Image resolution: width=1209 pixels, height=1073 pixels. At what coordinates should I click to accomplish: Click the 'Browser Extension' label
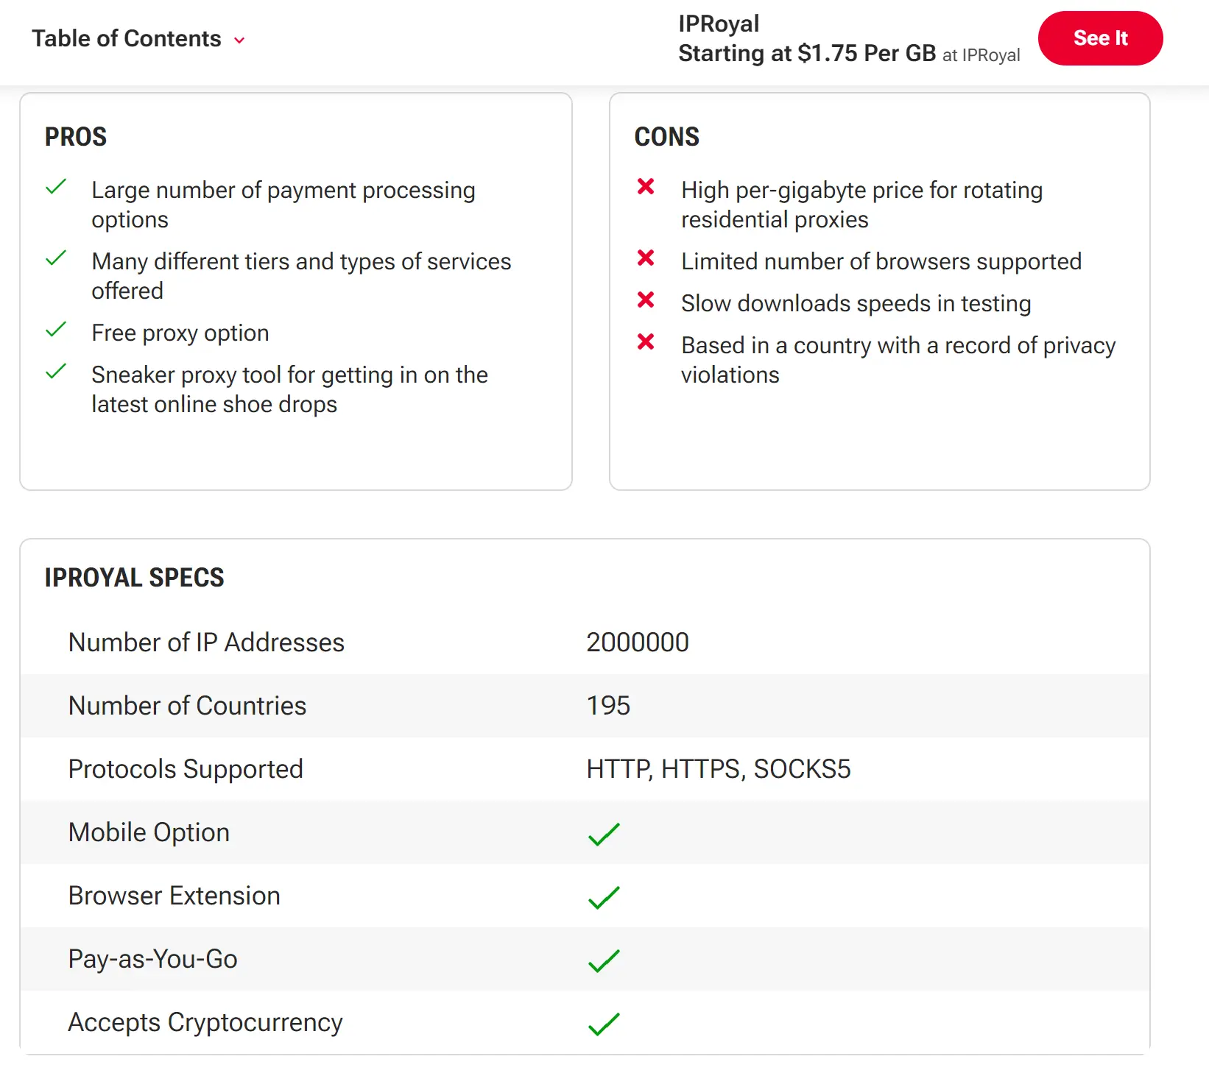point(174,896)
